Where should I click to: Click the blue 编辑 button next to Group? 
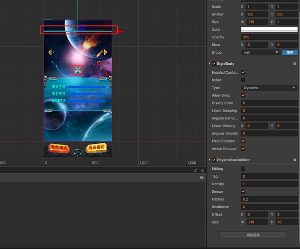click(290, 52)
